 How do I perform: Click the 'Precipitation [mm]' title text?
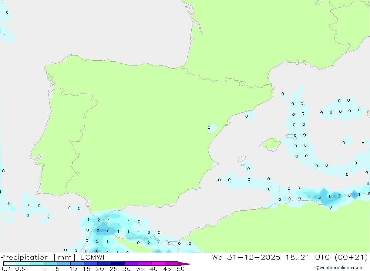38,257
